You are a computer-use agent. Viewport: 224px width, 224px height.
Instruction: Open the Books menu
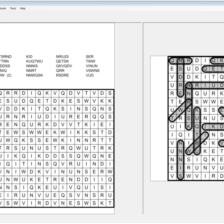point(3,8)
